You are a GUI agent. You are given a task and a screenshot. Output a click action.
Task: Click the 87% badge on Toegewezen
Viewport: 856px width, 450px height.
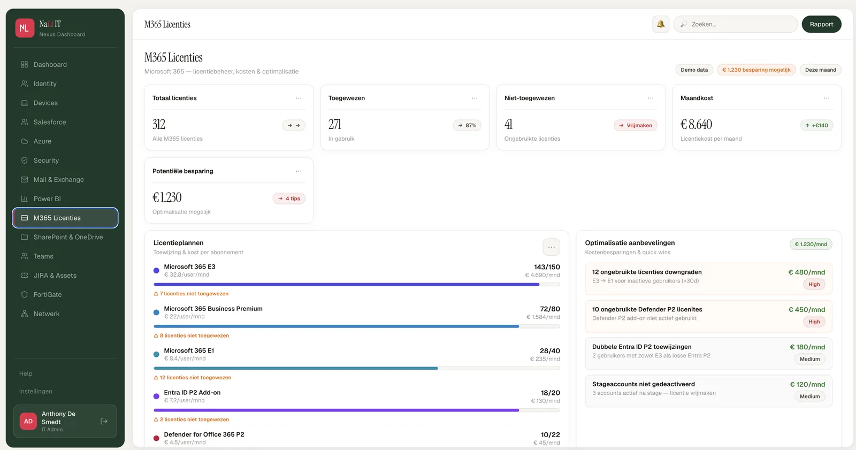pyautogui.click(x=467, y=126)
